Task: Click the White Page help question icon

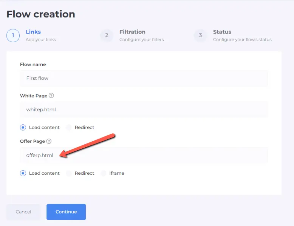Action: click(x=51, y=96)
